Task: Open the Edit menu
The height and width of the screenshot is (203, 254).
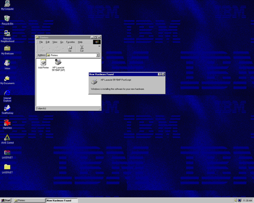Action: coord(48,42)
